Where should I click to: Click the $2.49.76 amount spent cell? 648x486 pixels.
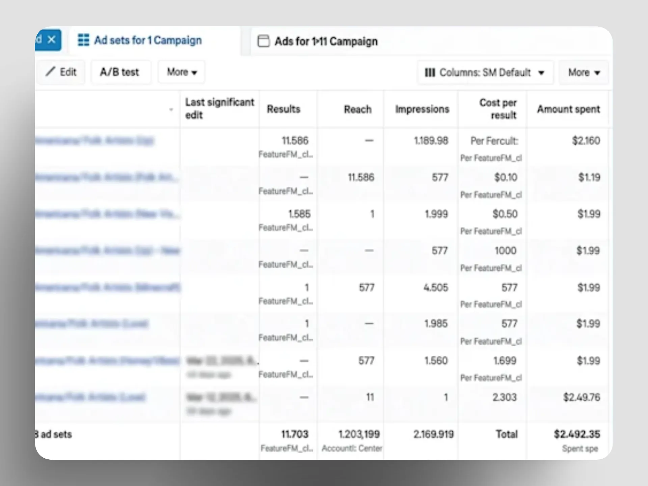(x=582, y=397)
